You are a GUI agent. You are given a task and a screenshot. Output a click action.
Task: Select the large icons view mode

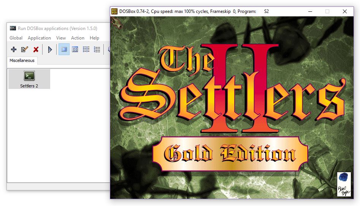(64, 49)
